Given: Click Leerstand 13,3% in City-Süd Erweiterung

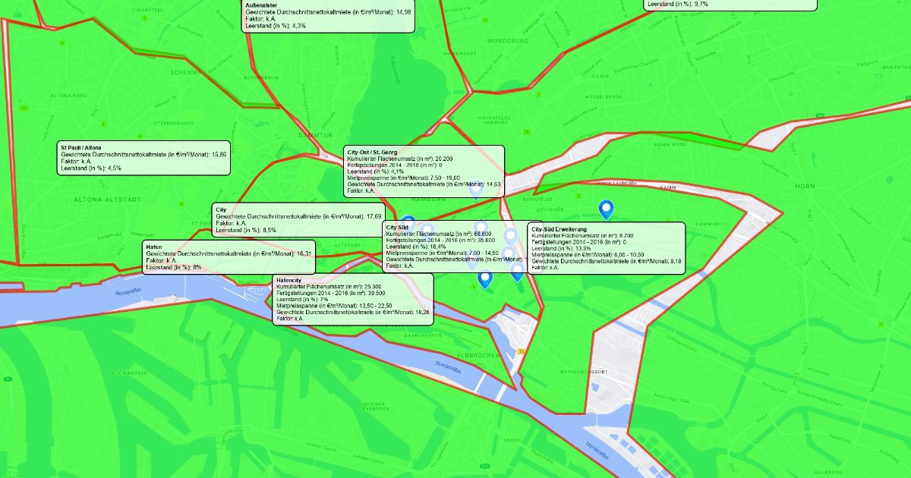Looking at the screenshot, I should [561, 248].
